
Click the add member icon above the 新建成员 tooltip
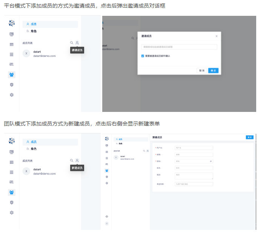coord(77,161)
